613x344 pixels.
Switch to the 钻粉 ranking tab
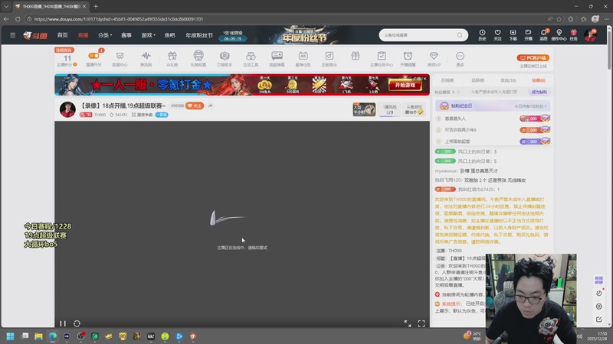(539, 80)
